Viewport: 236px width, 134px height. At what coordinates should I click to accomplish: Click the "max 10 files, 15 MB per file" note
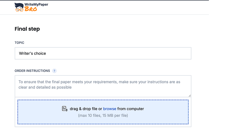click(x=103, y=116)
